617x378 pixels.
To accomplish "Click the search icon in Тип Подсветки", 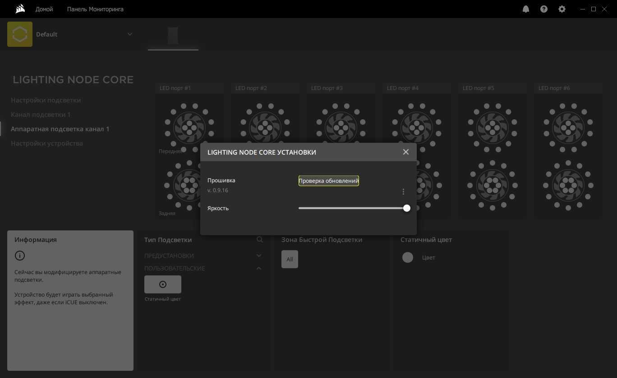I will pos(260,240).
